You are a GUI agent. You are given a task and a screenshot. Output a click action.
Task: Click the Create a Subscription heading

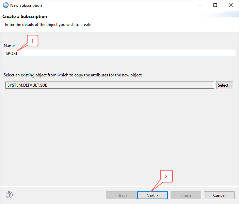click(25, 16)
